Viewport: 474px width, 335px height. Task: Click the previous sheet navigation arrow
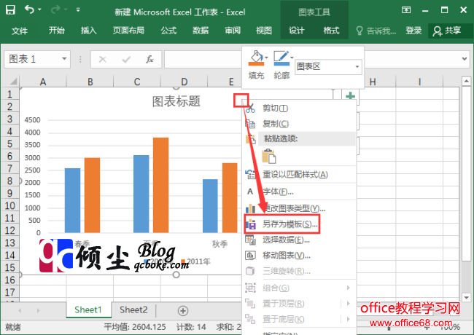tap(20, 310)
